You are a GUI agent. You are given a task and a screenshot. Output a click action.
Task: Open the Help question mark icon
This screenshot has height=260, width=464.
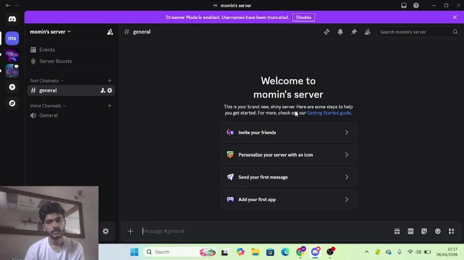pos(416,5)
